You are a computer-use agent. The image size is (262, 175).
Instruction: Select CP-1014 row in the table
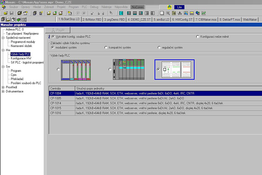click(x=56, y=103)
